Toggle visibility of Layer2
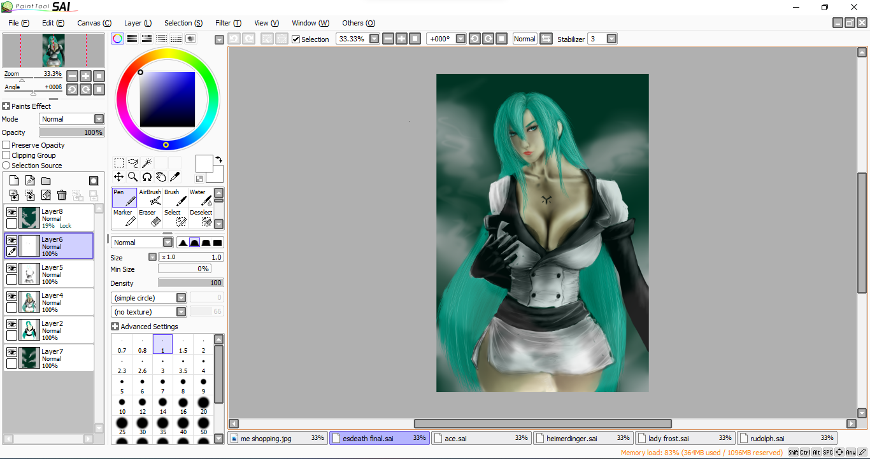This screenshot has width=870, height=459. [11, 324]
